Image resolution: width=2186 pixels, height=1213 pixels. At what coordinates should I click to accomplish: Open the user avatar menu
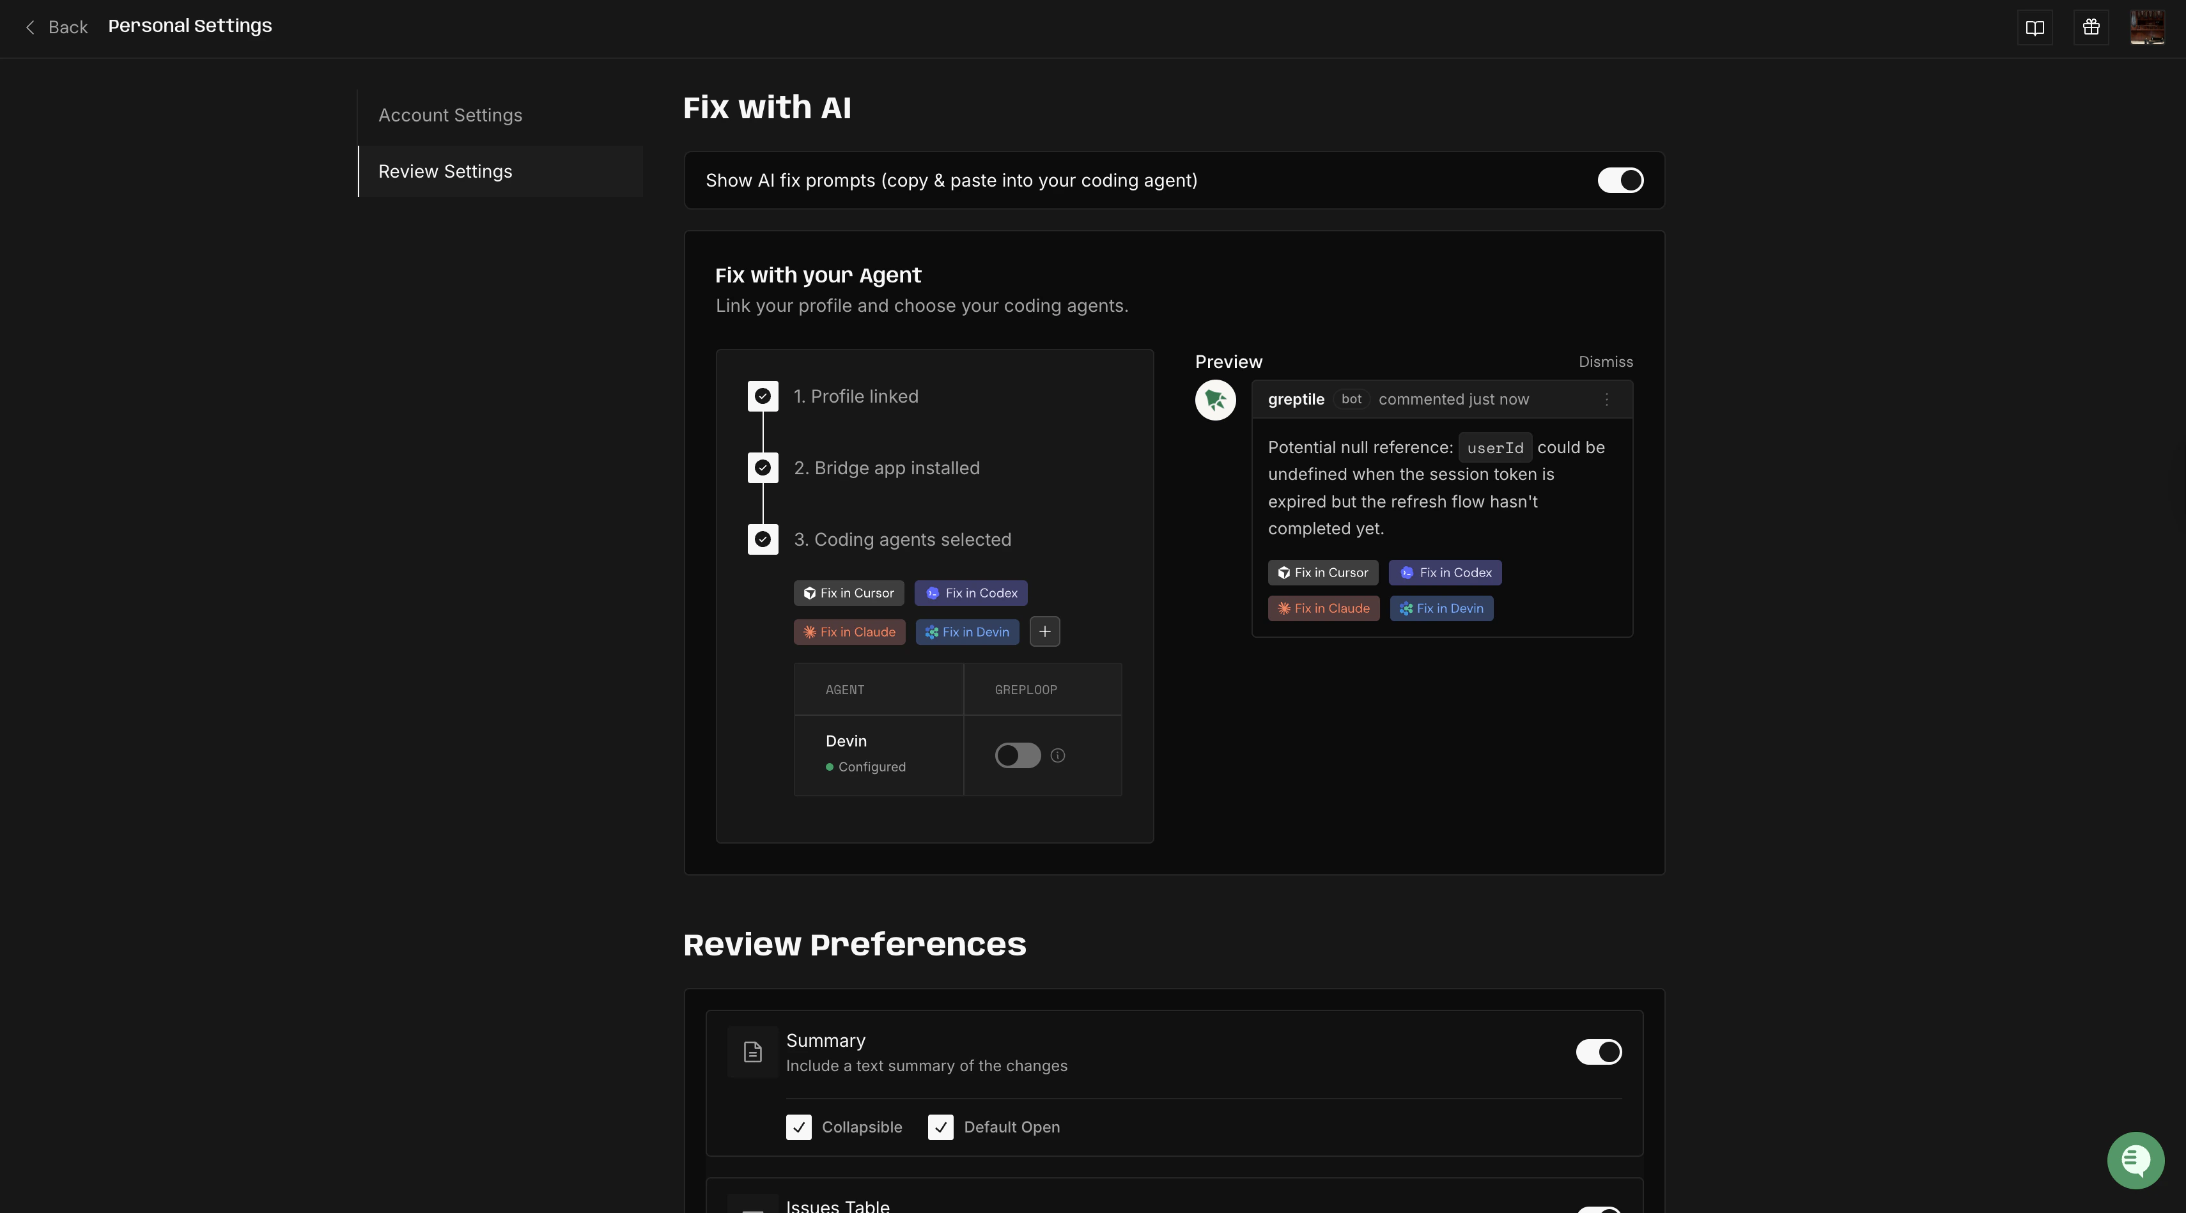tap(2146, 28)
